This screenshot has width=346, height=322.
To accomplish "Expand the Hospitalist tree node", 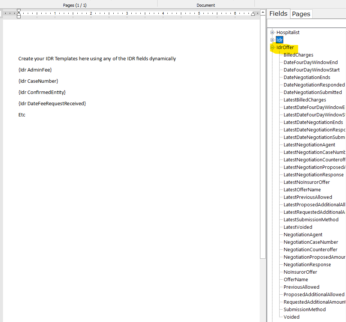I will pyautogui.click(x=272, y=33).
